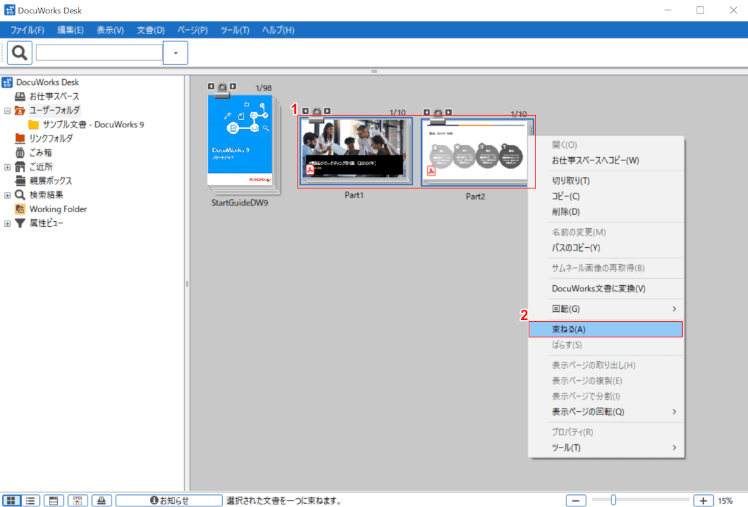Toggle the info pane display button in the status bar
Viewport: 748px width, 507px height.
point(53,501)
